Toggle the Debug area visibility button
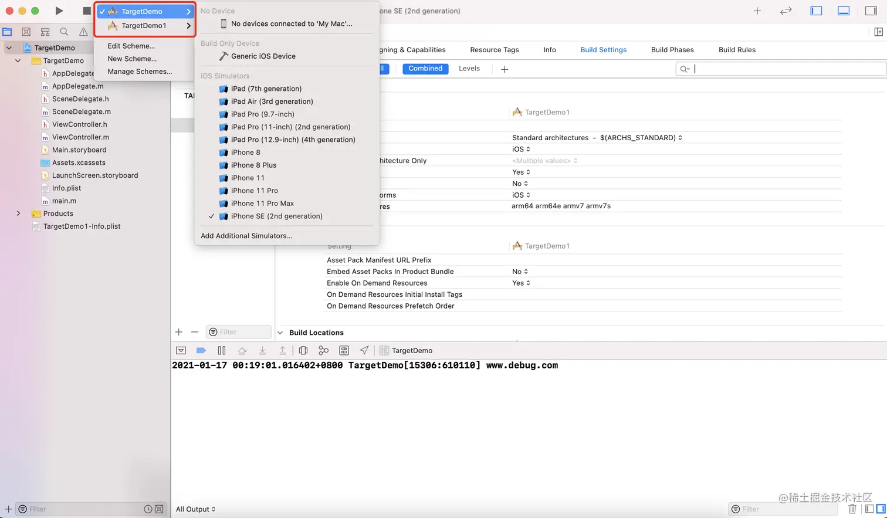The width and height of the screenshot is (887, 518). (x=844, y=11)
